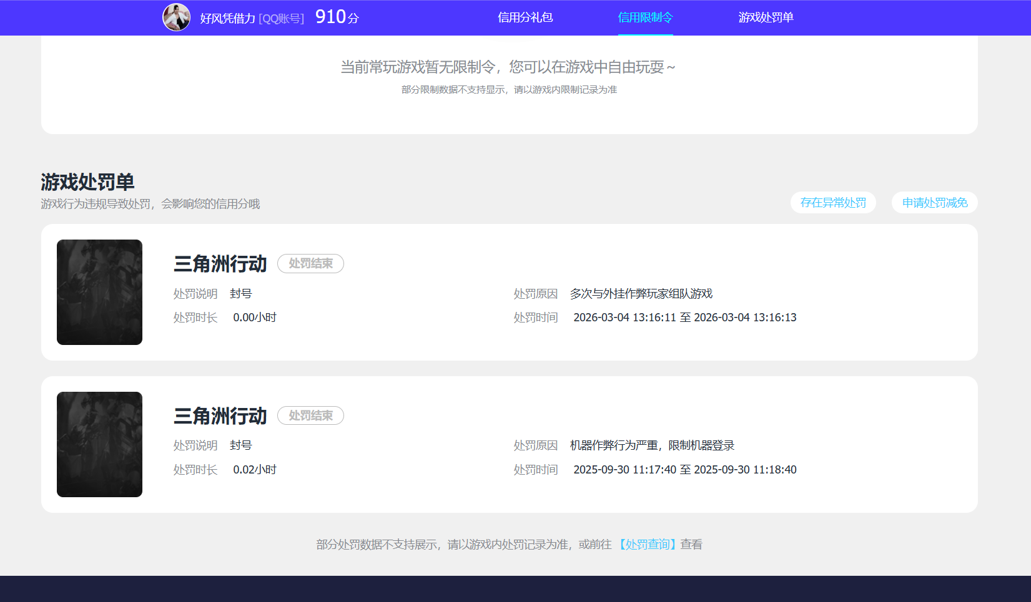The height and width of the screenshot is (602, 1031).
Task: Click username 好风凭借力 in header
Action: point(227,18)
